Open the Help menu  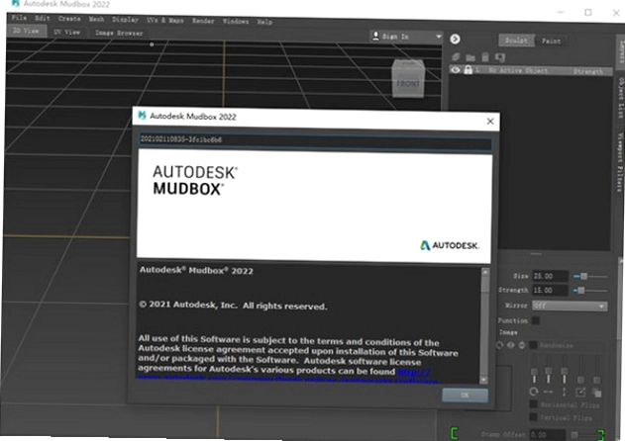click(264, 22)
